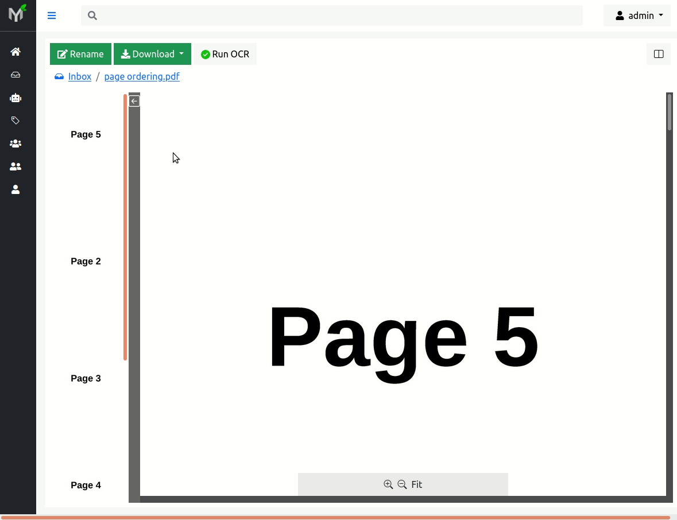677x520 pixels.
Task: Click Run OCR on the document
Action: [x=225, y=53]
